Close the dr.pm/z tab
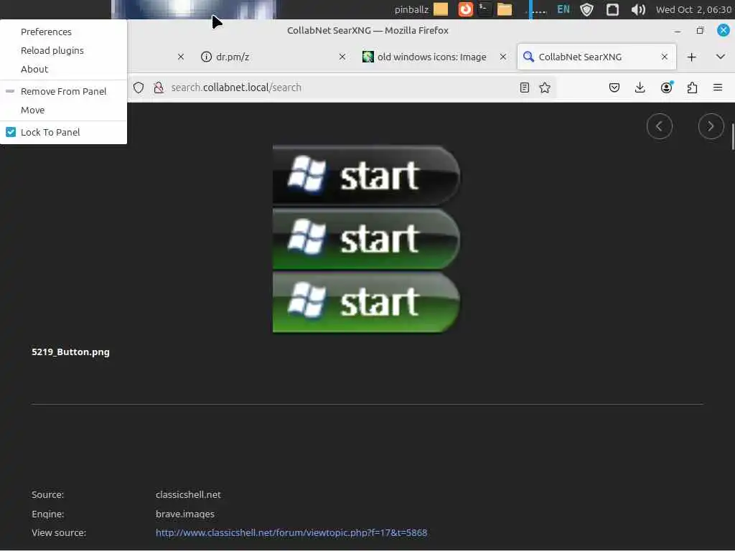This screenshot has height=551, width=735. [342, 57]
